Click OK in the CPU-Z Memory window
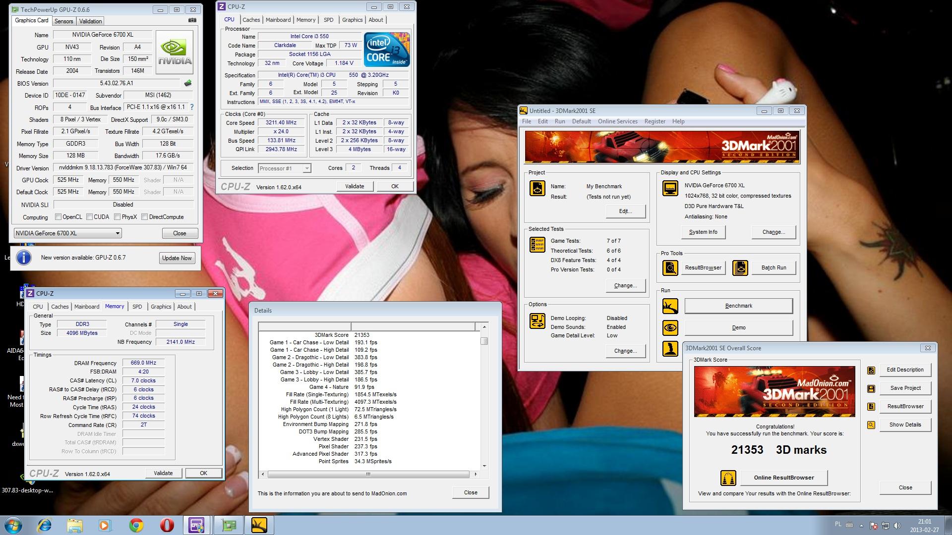952x535 pixels. [x=203, y=473]
